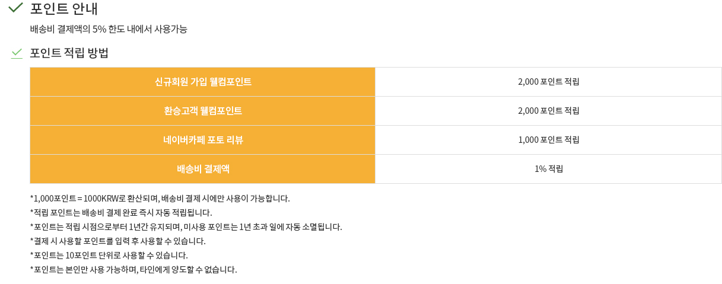Select the 배송비 결제액 orange row header
The height and width of the screenshot is (284, 722).
click(203, 169)
